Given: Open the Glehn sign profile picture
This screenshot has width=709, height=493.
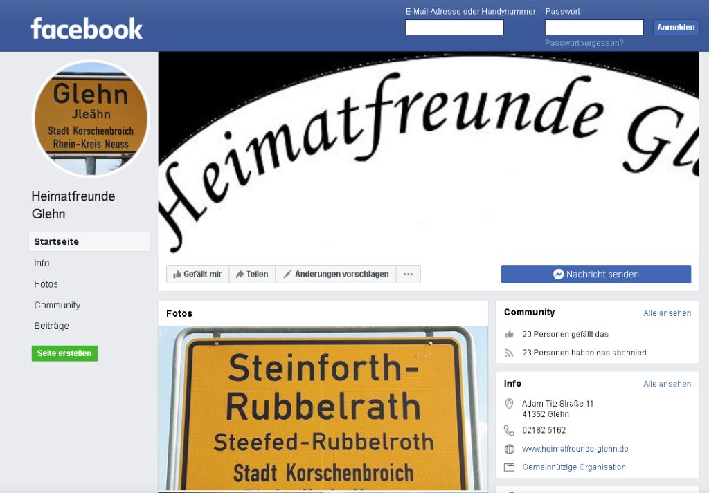Looking at the screenshot, I should tap(91, 118).
